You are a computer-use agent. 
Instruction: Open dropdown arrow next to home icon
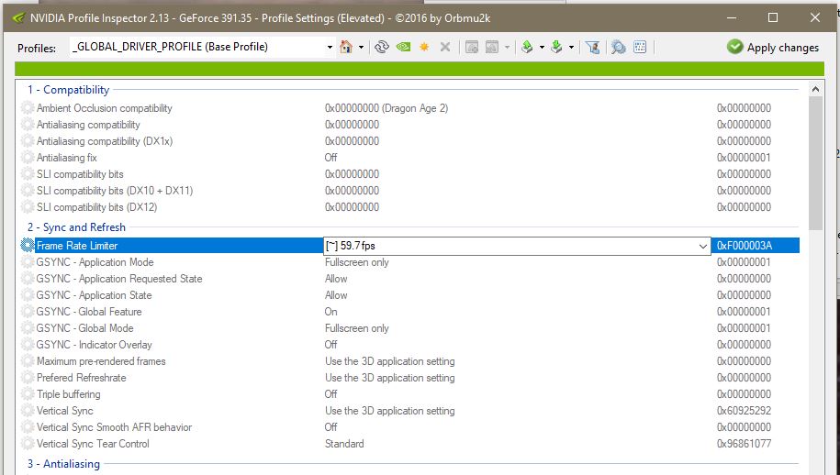pos(361,48)
